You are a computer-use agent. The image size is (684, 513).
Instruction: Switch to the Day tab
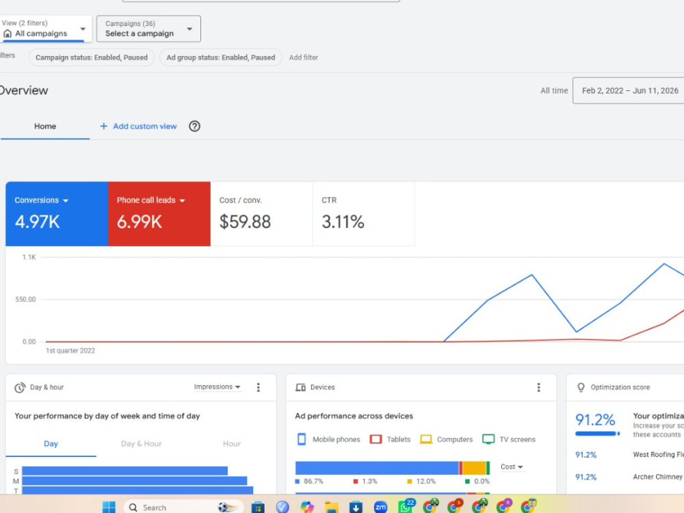pyautogui.click(x=51, y=444)
